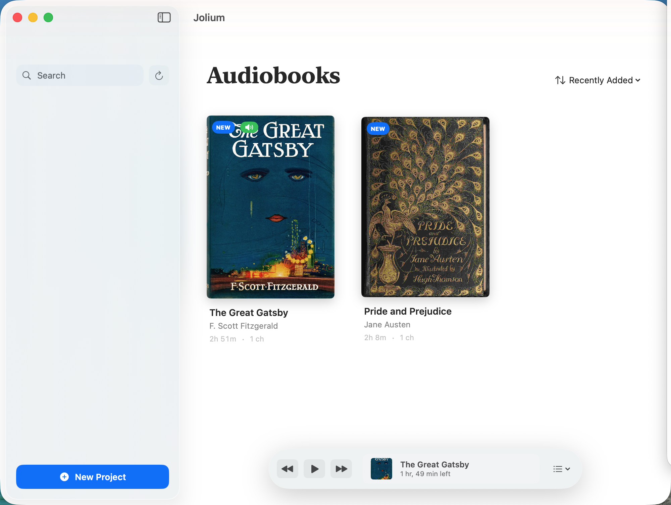Viewport: 671px width, 505px height.
Task: Click the 2h 8m duration text
Action: [x=375, y=338]
